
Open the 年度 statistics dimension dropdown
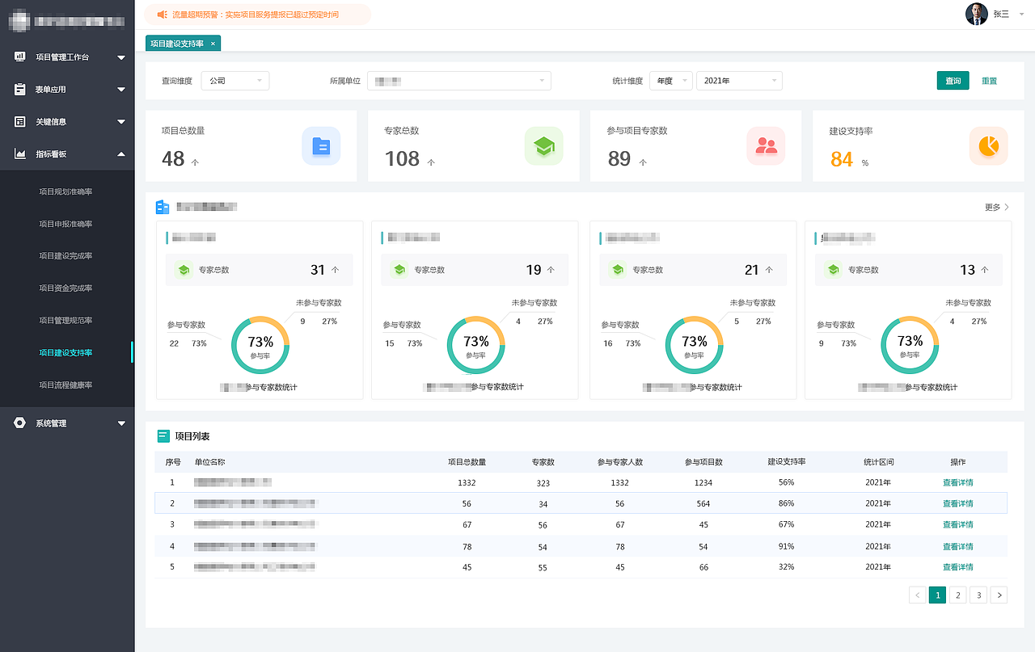coord(671,81)
